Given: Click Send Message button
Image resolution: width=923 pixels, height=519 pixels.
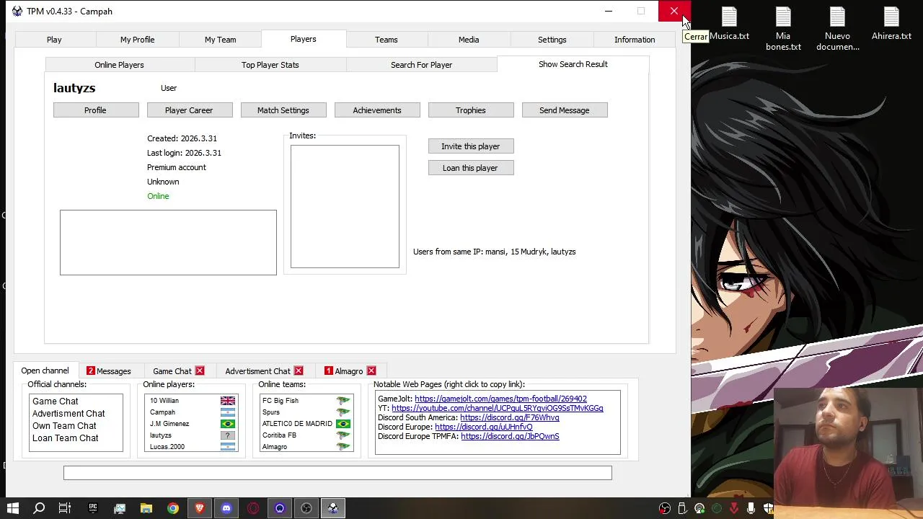Looking at the screenshot, I should tap(565, 110).
